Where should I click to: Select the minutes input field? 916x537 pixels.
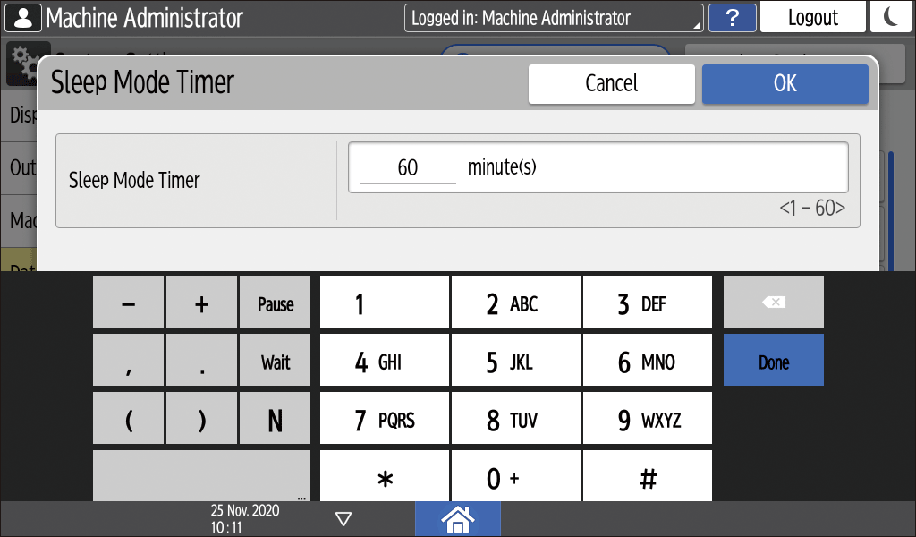[408, 167]
